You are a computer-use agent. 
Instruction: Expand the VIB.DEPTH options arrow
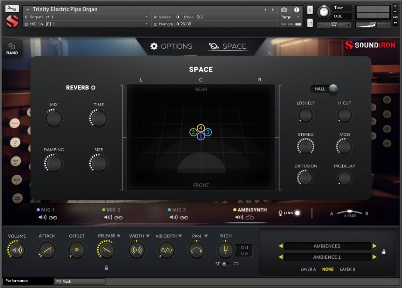point(180,236)
